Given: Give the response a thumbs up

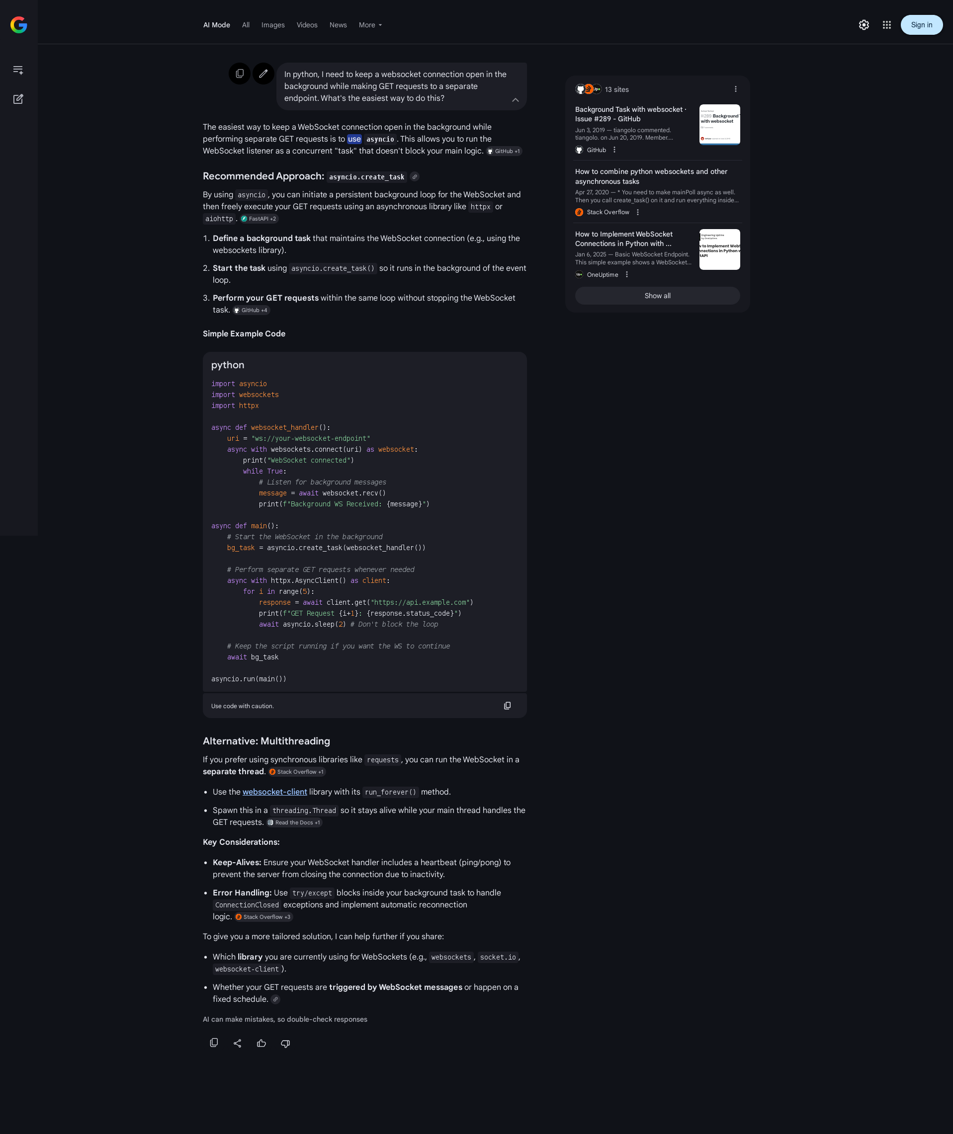Looking at the screenshot, I should tap(261, 1043).
